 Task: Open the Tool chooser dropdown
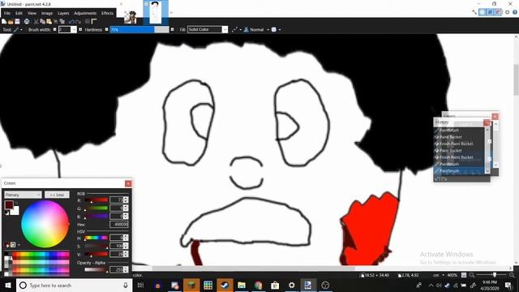tap(18, 30)
